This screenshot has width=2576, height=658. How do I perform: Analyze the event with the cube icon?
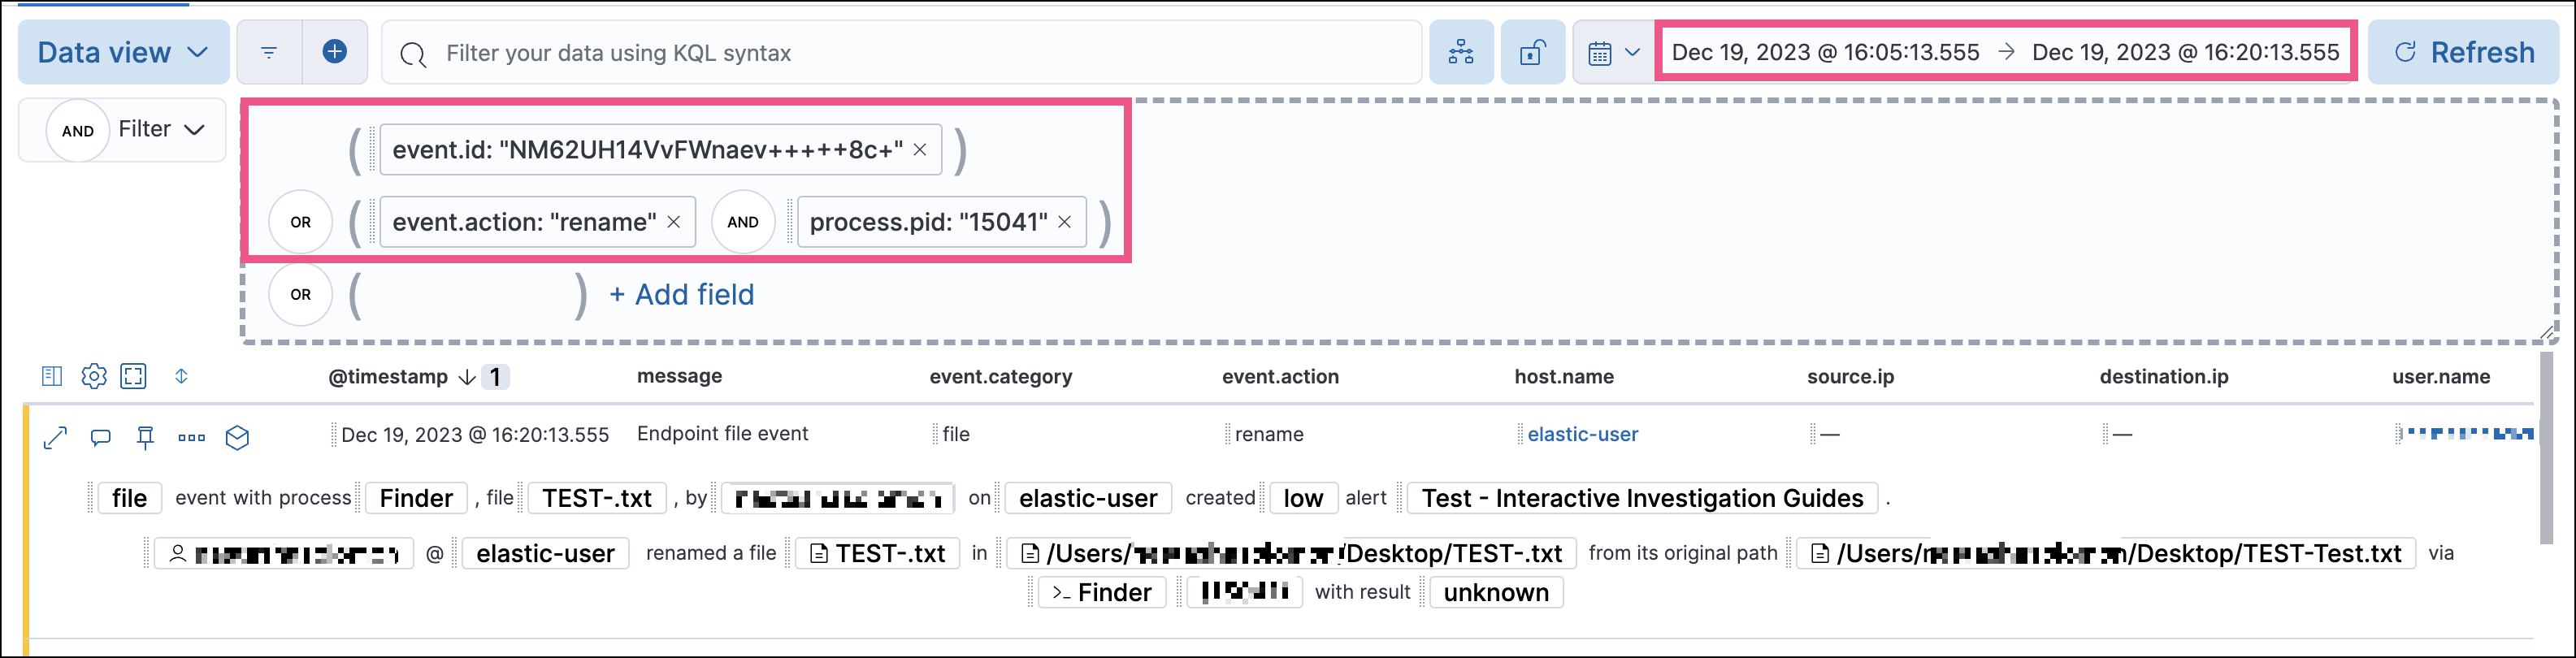[x=238, y=437]
